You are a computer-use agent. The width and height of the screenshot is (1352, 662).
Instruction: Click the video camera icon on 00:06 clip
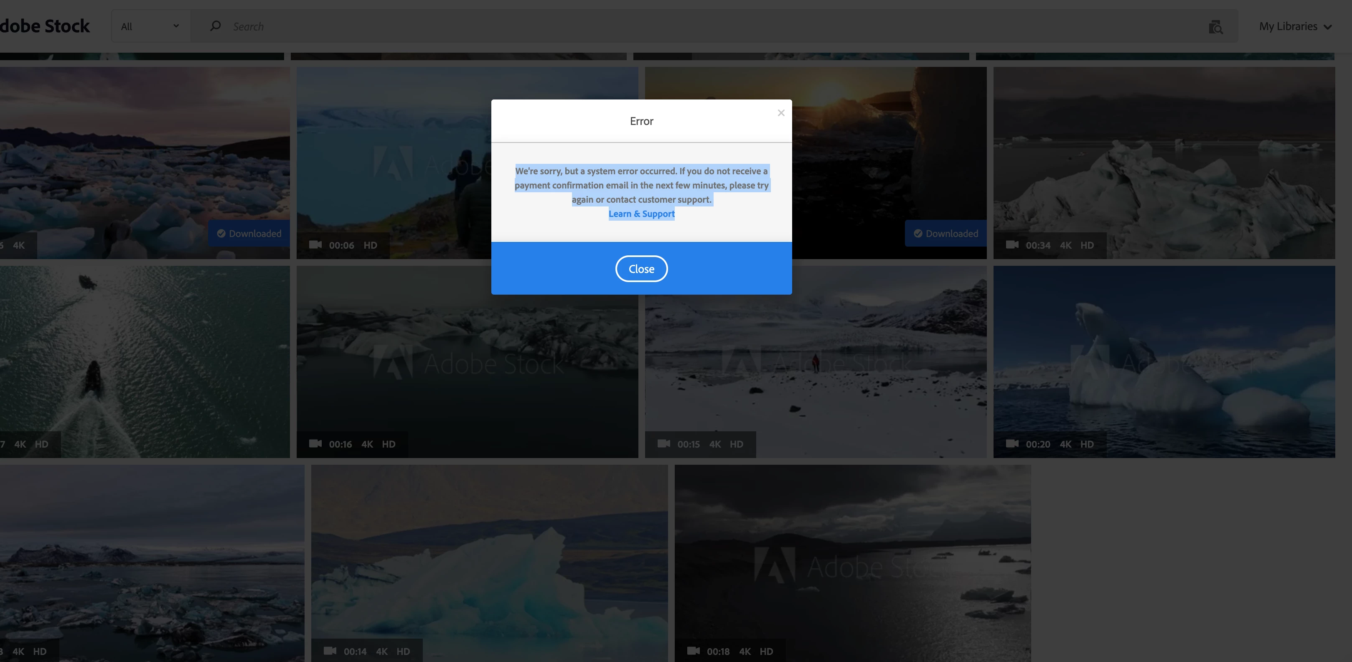[x=315, y=244]
